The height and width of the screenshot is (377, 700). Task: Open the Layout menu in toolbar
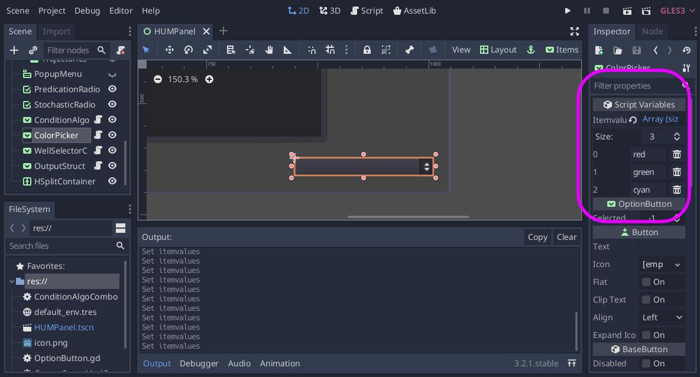coord(498,50)
